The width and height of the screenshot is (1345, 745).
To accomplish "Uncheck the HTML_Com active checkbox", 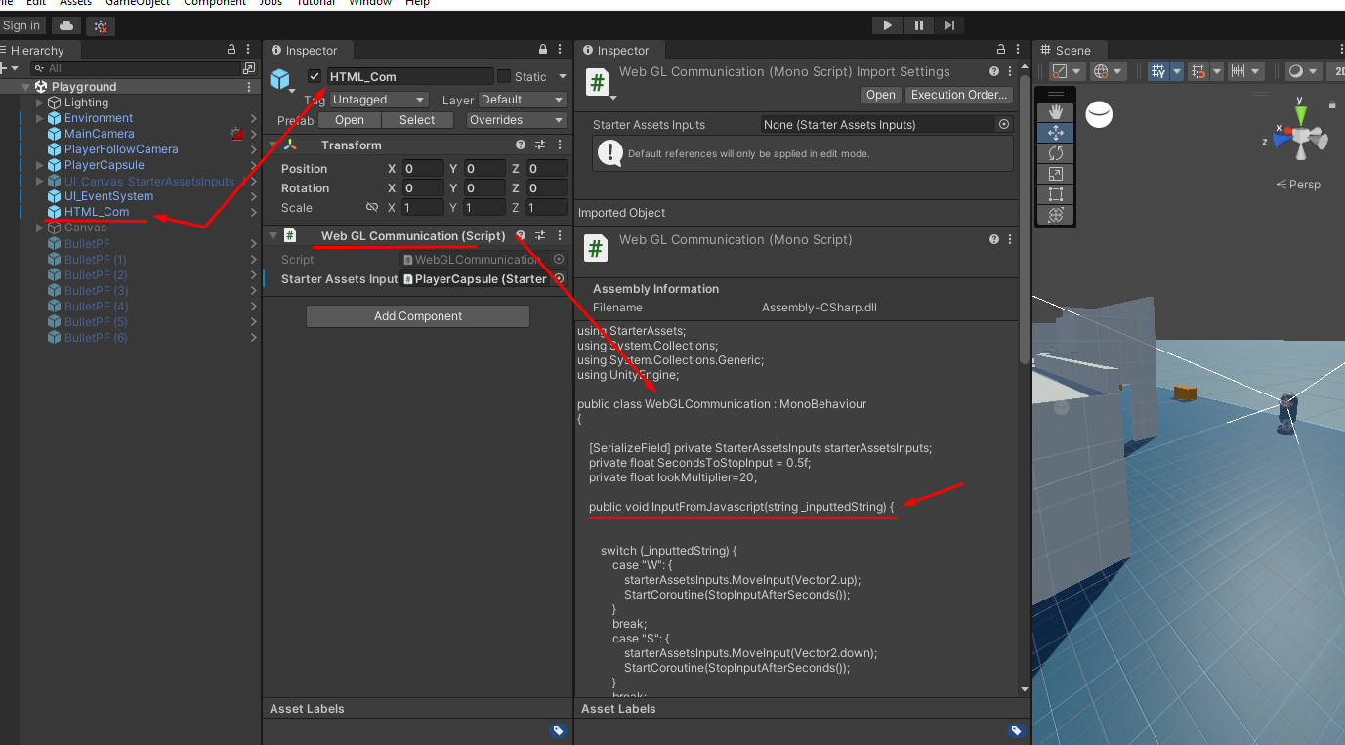I will coord(315,76).
